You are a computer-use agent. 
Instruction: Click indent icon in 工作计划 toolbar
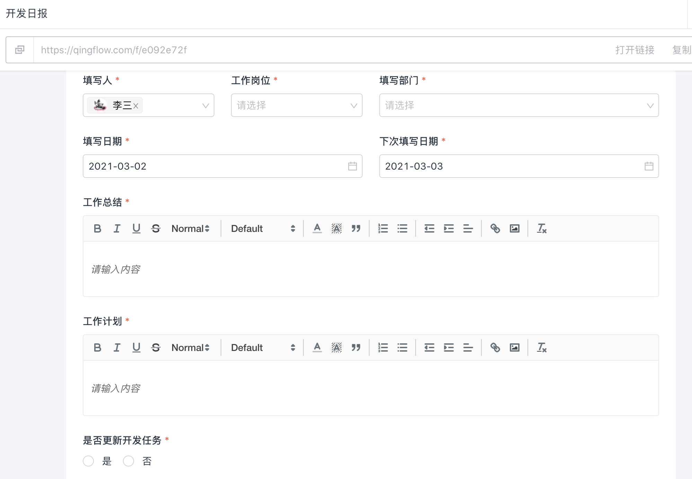(449, 347)
